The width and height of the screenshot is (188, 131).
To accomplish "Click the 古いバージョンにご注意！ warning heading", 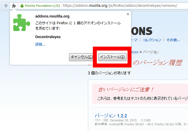I will click(x=126, y=90).
